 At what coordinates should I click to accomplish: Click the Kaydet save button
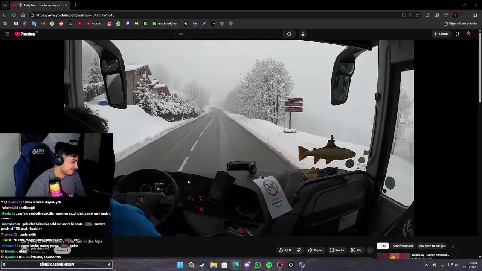[337, 250]
